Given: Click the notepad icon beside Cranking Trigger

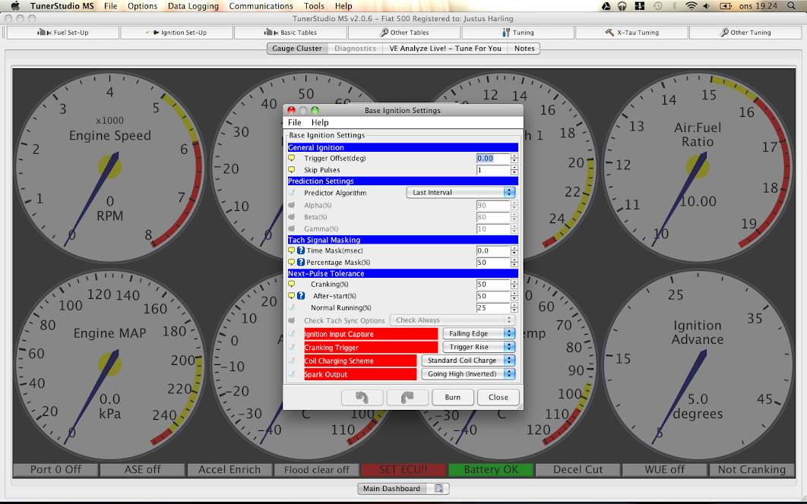Looking at the screenshot, I should [x=292, y=347].
